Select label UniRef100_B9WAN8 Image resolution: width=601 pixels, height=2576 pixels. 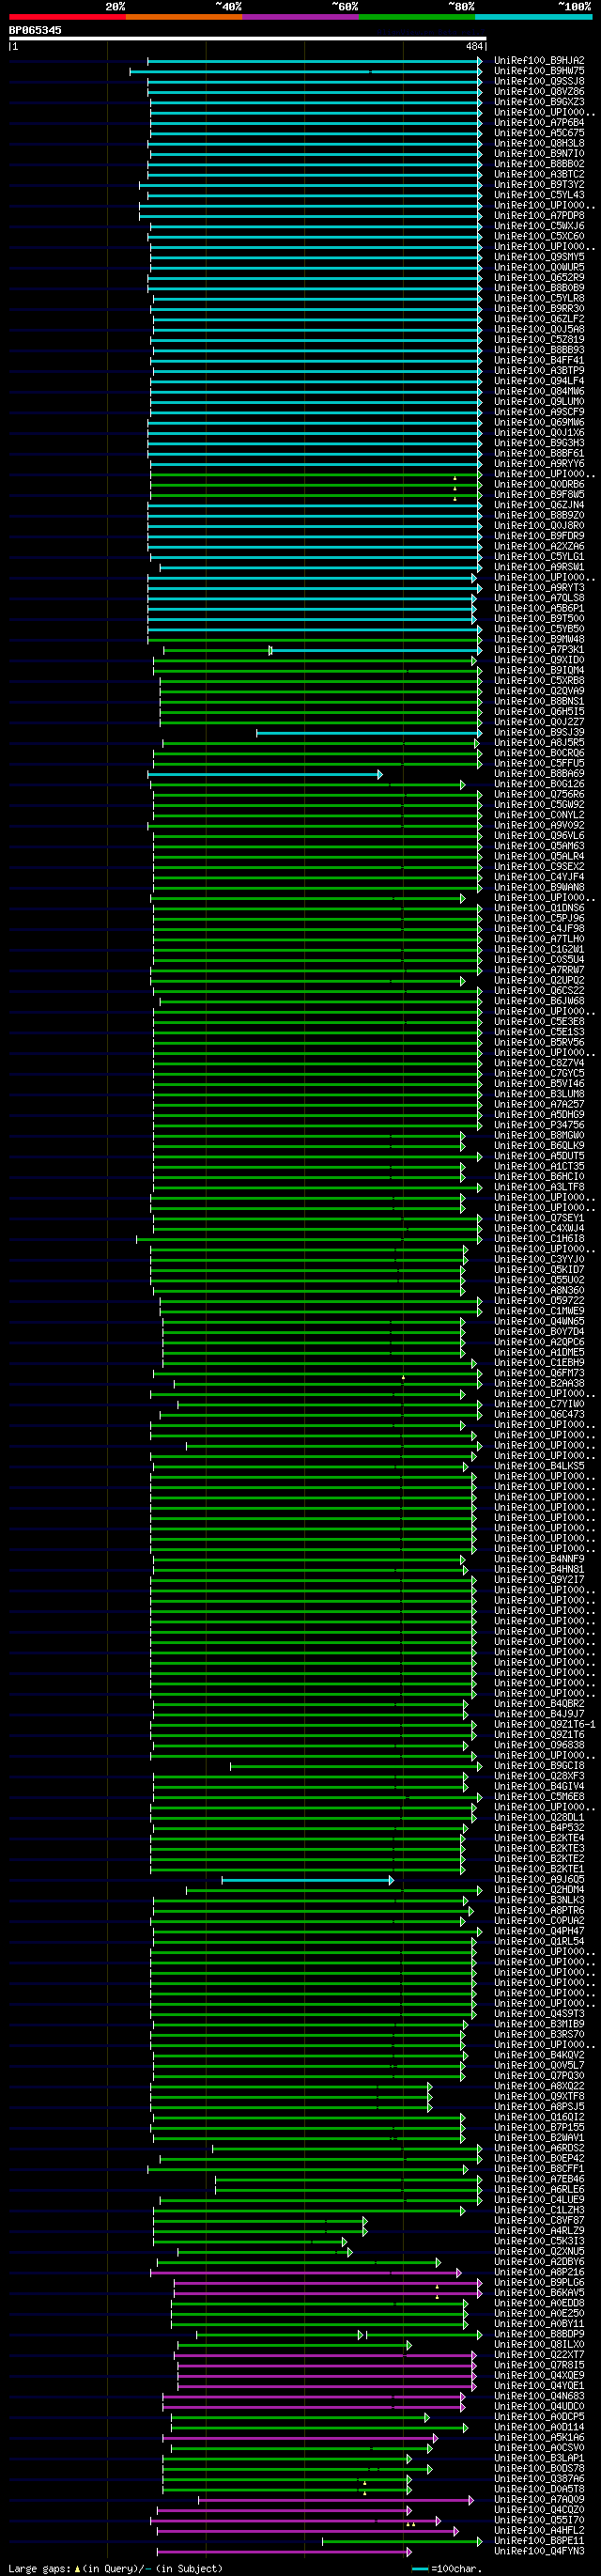539,888
